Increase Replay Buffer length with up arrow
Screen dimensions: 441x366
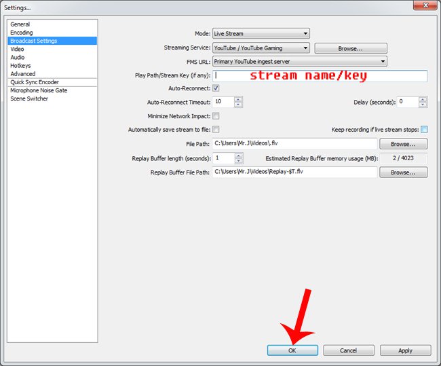239,155
